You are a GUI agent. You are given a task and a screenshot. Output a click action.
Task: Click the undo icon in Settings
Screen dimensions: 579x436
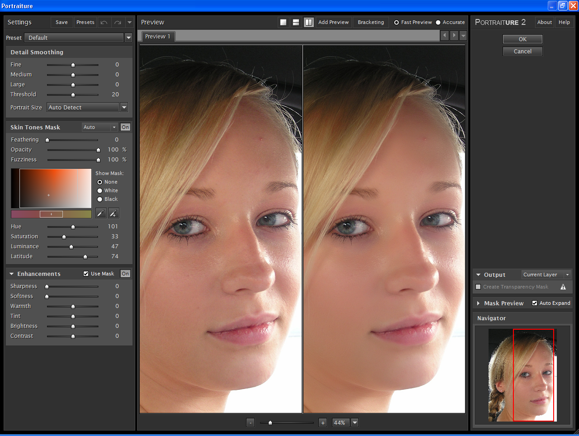coord(104,22)
